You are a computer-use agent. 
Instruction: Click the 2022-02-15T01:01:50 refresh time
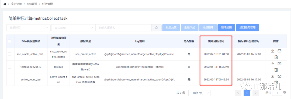pyautogui.click(x=216, y=54)
